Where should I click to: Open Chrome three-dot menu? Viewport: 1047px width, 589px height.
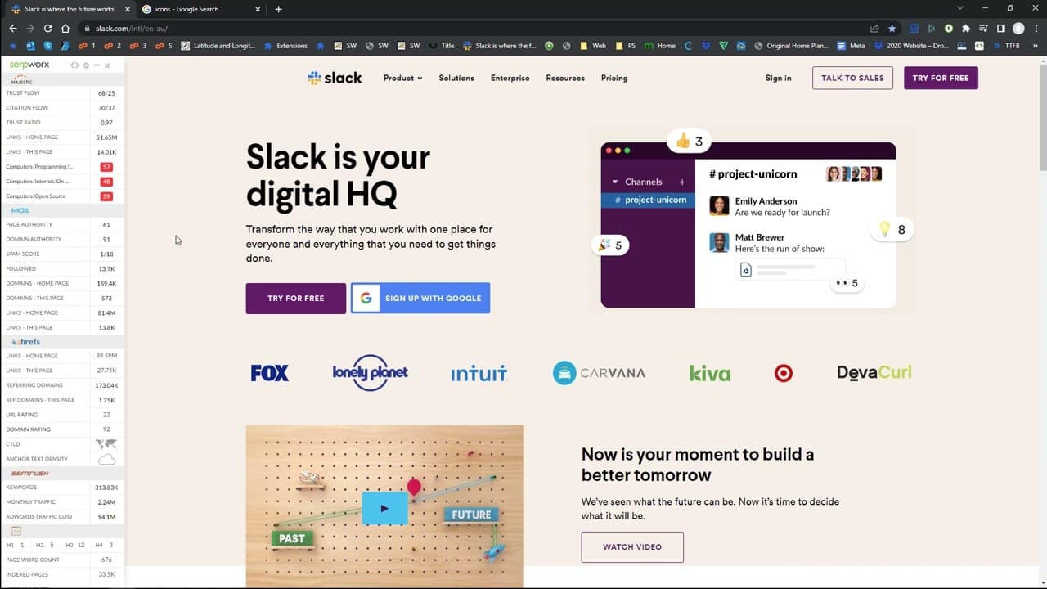coord(1036,28)
